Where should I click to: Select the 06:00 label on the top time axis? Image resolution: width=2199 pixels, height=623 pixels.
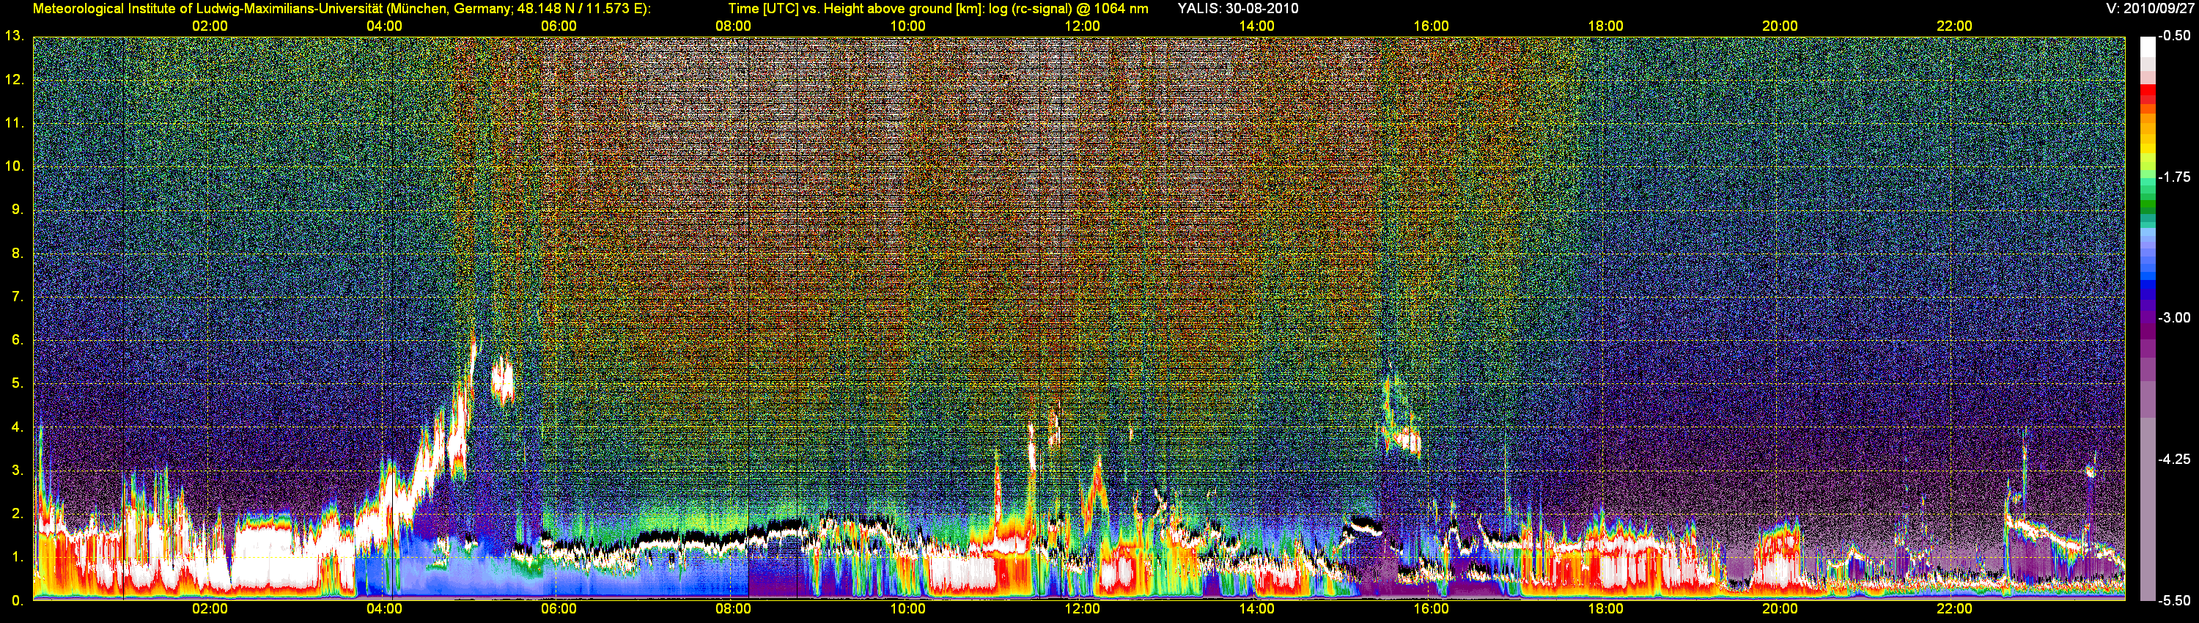click(x=559, y=26)
